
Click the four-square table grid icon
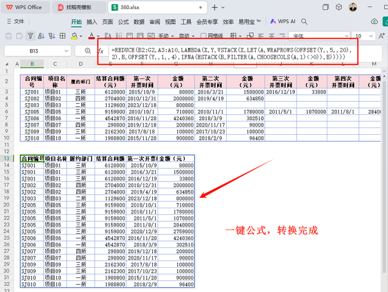tap(62, 36)
